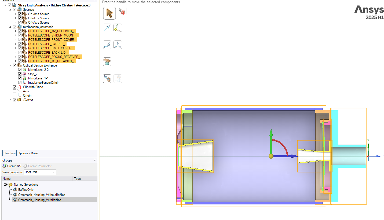Click the greyed-out Orient to Object guide

[x=118, y=79]
